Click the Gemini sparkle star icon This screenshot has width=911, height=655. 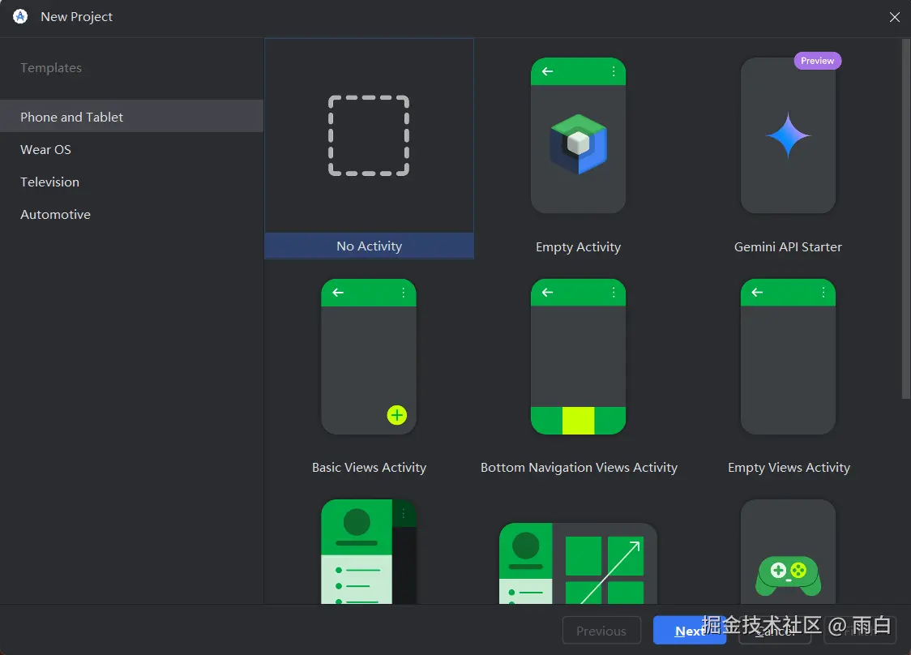788,135
